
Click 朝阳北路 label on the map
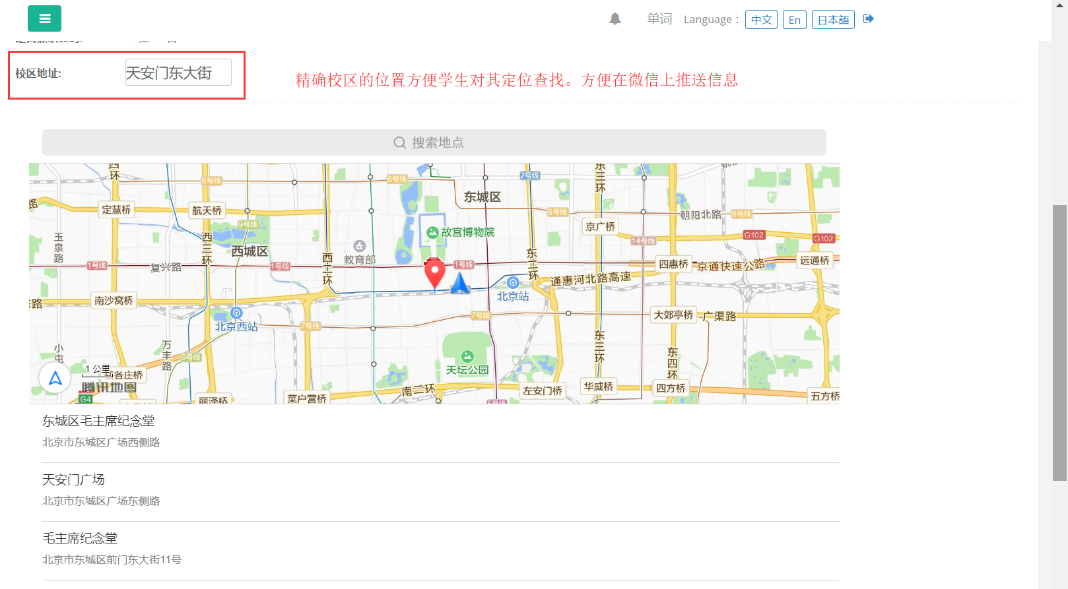701,215
